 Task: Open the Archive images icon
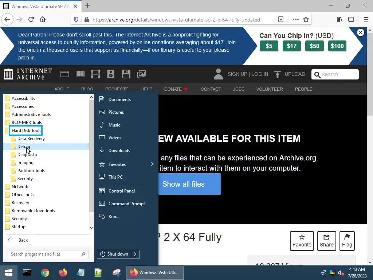[x=141, y=74]
